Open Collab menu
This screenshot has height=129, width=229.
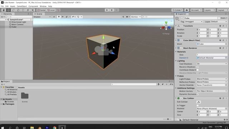click(177, 10)
